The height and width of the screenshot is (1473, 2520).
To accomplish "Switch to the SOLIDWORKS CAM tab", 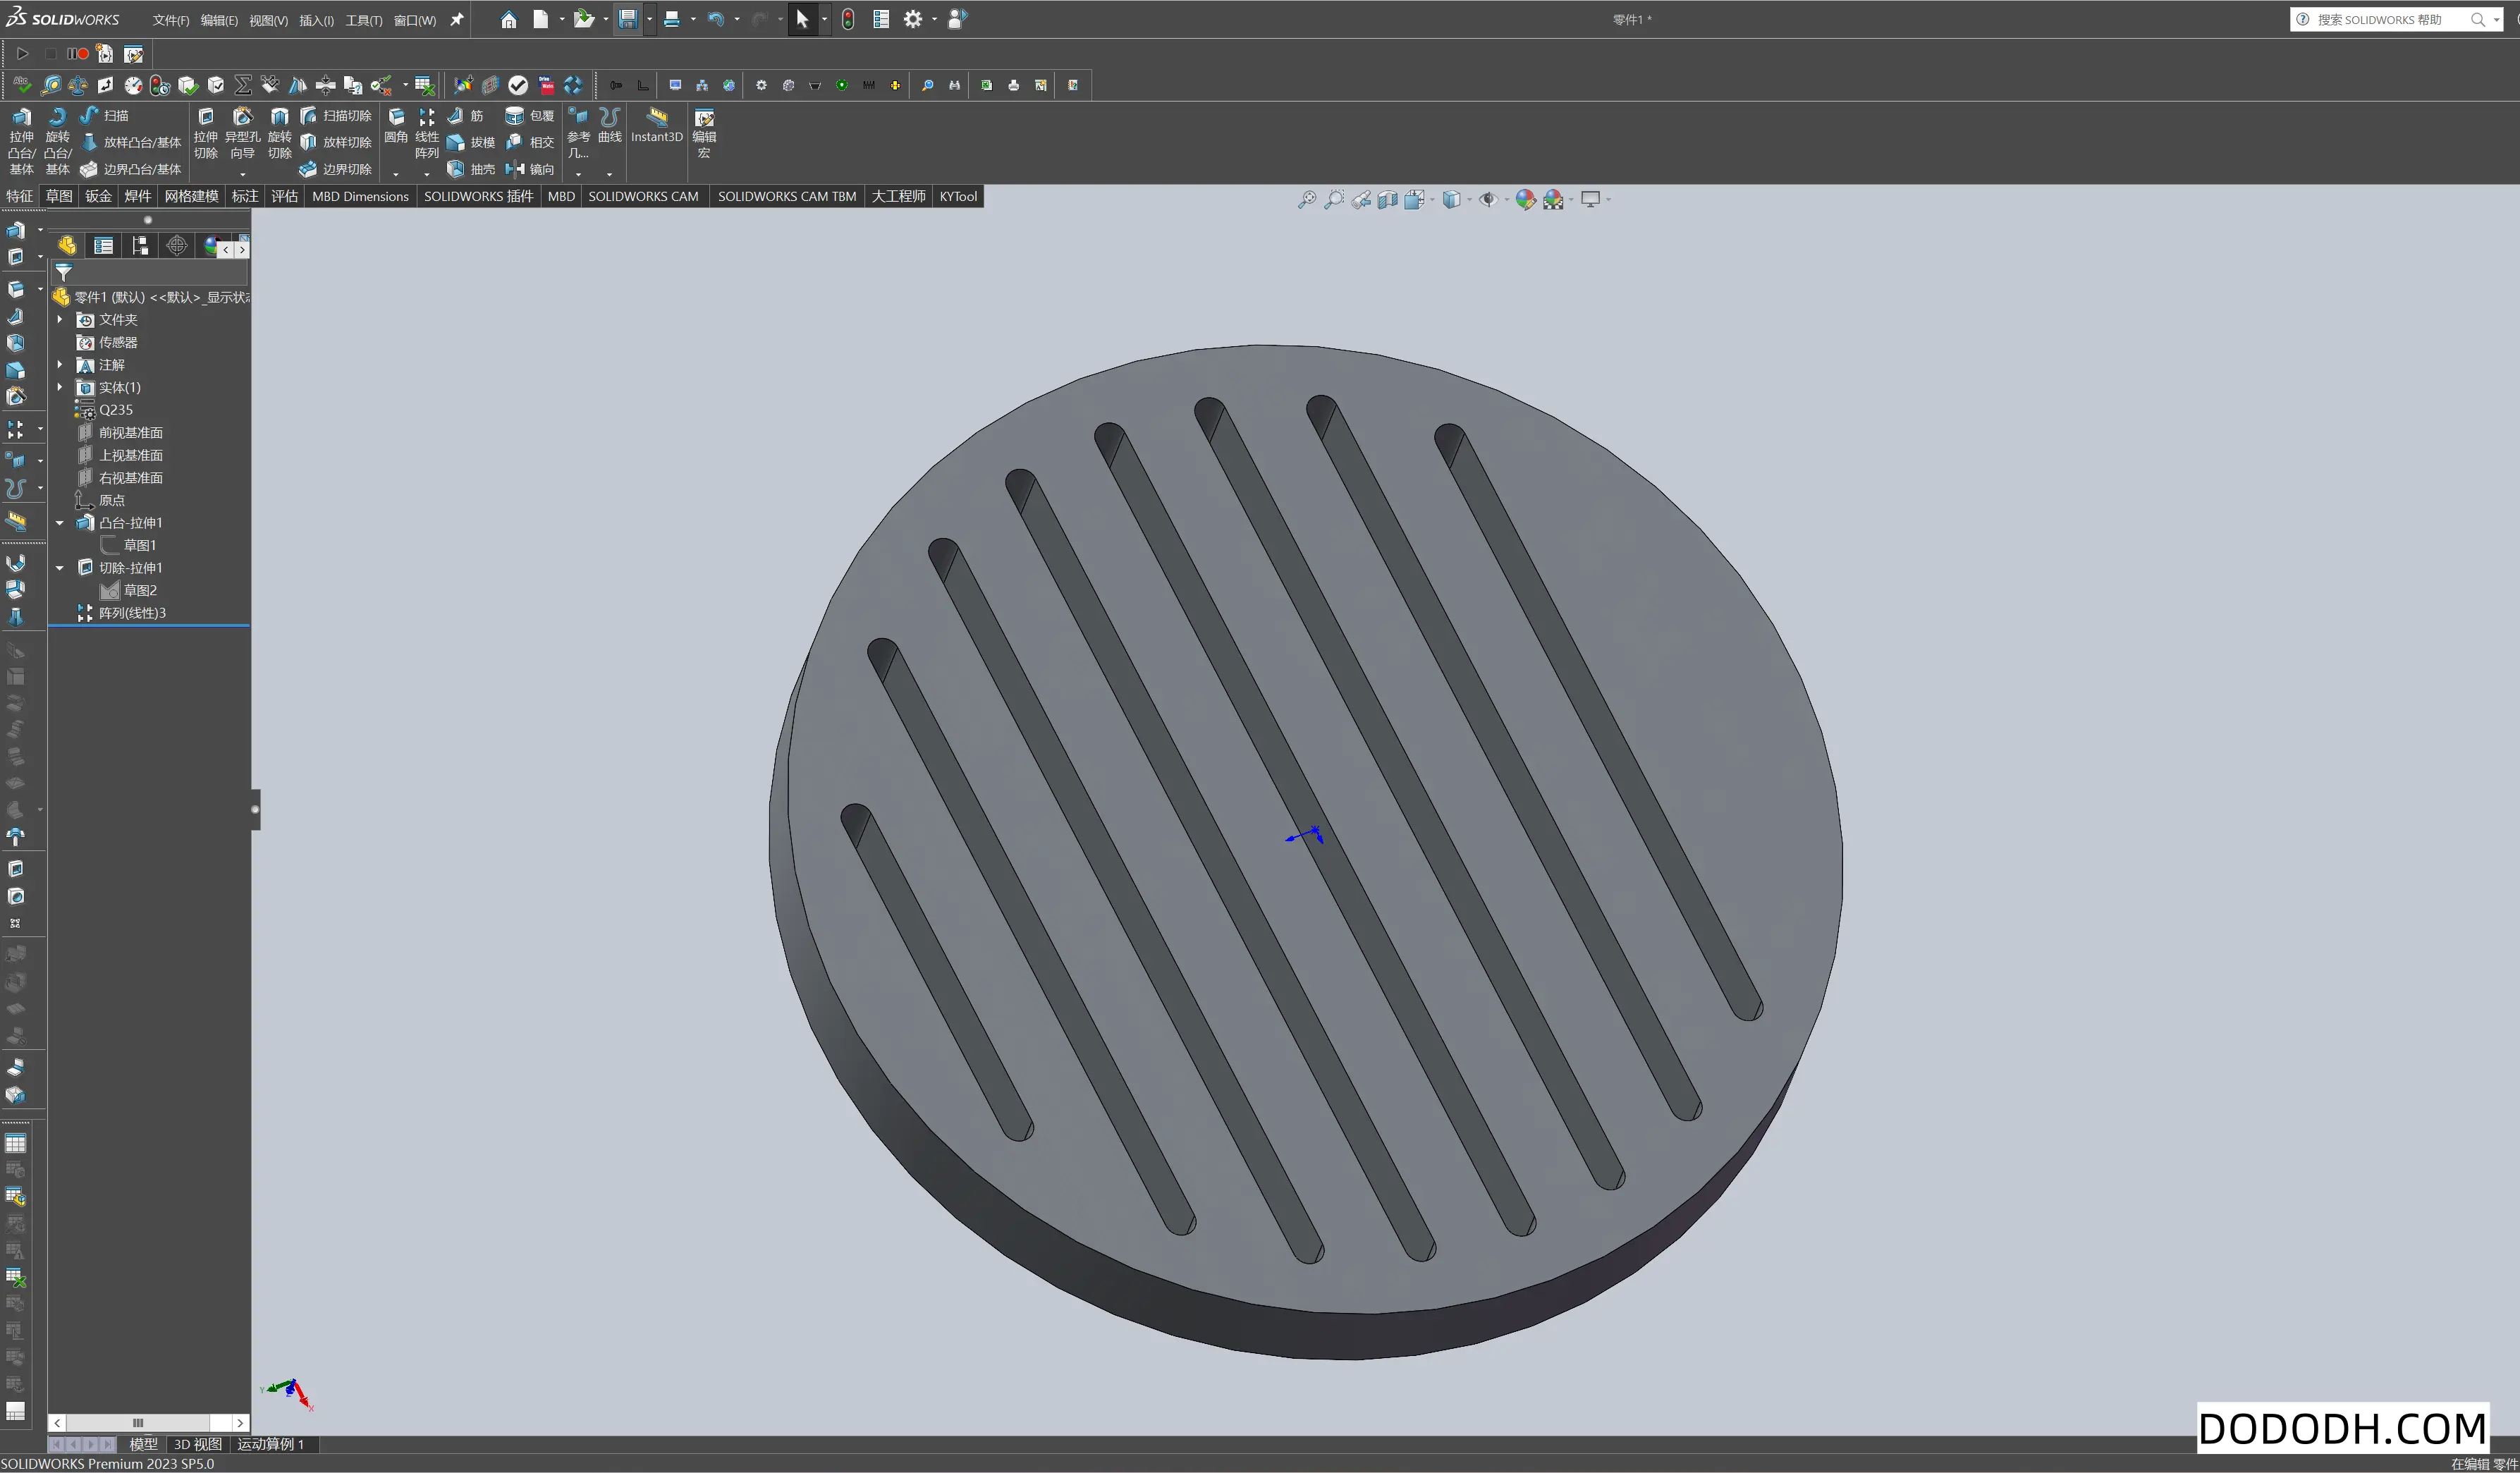I will tap(643, 196).
